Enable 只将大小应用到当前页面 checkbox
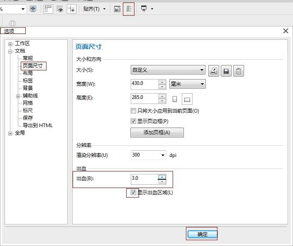The width and height of the screenshot is (293, 246). click(x=133, y=111)
